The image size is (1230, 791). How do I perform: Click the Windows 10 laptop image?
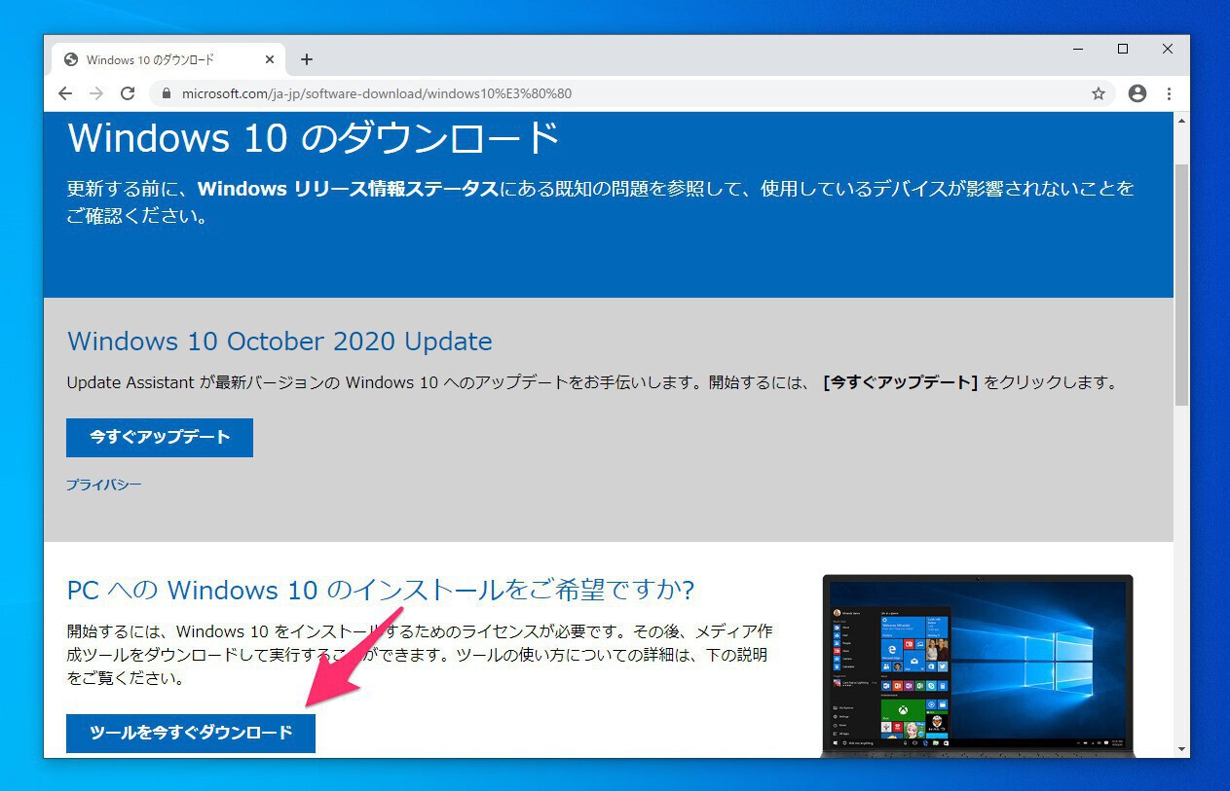[978, 665]
